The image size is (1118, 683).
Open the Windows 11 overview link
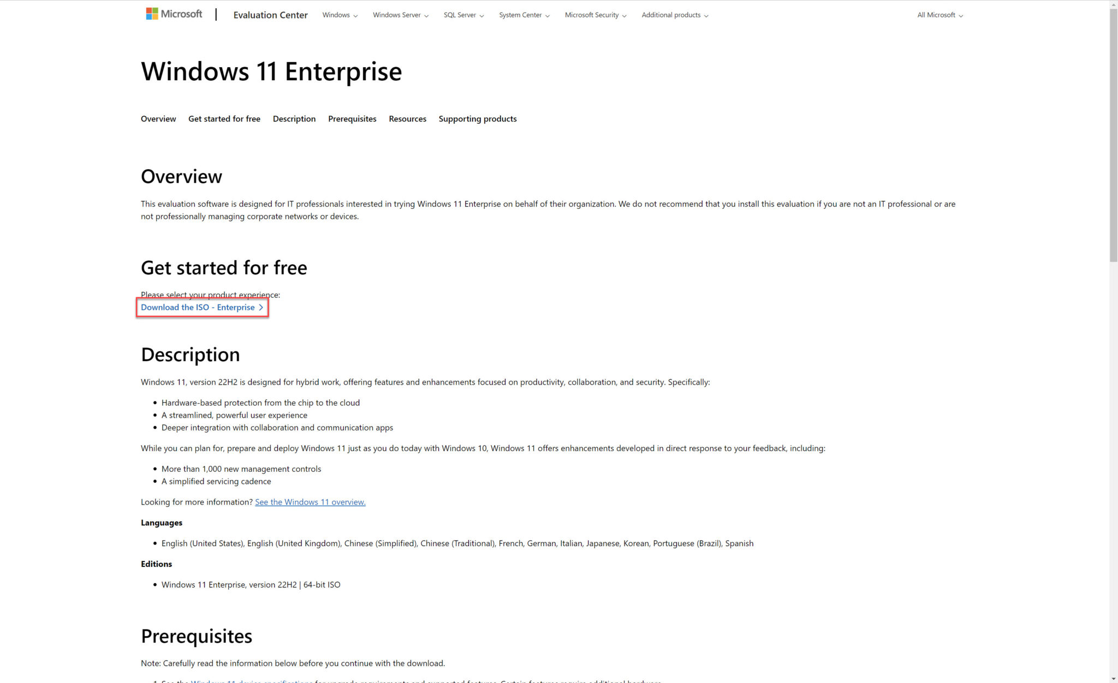pyautogui.click(x=310, y=501)
